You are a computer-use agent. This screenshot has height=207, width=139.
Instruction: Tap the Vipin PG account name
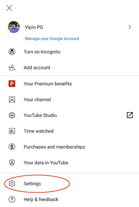point(34,27)
